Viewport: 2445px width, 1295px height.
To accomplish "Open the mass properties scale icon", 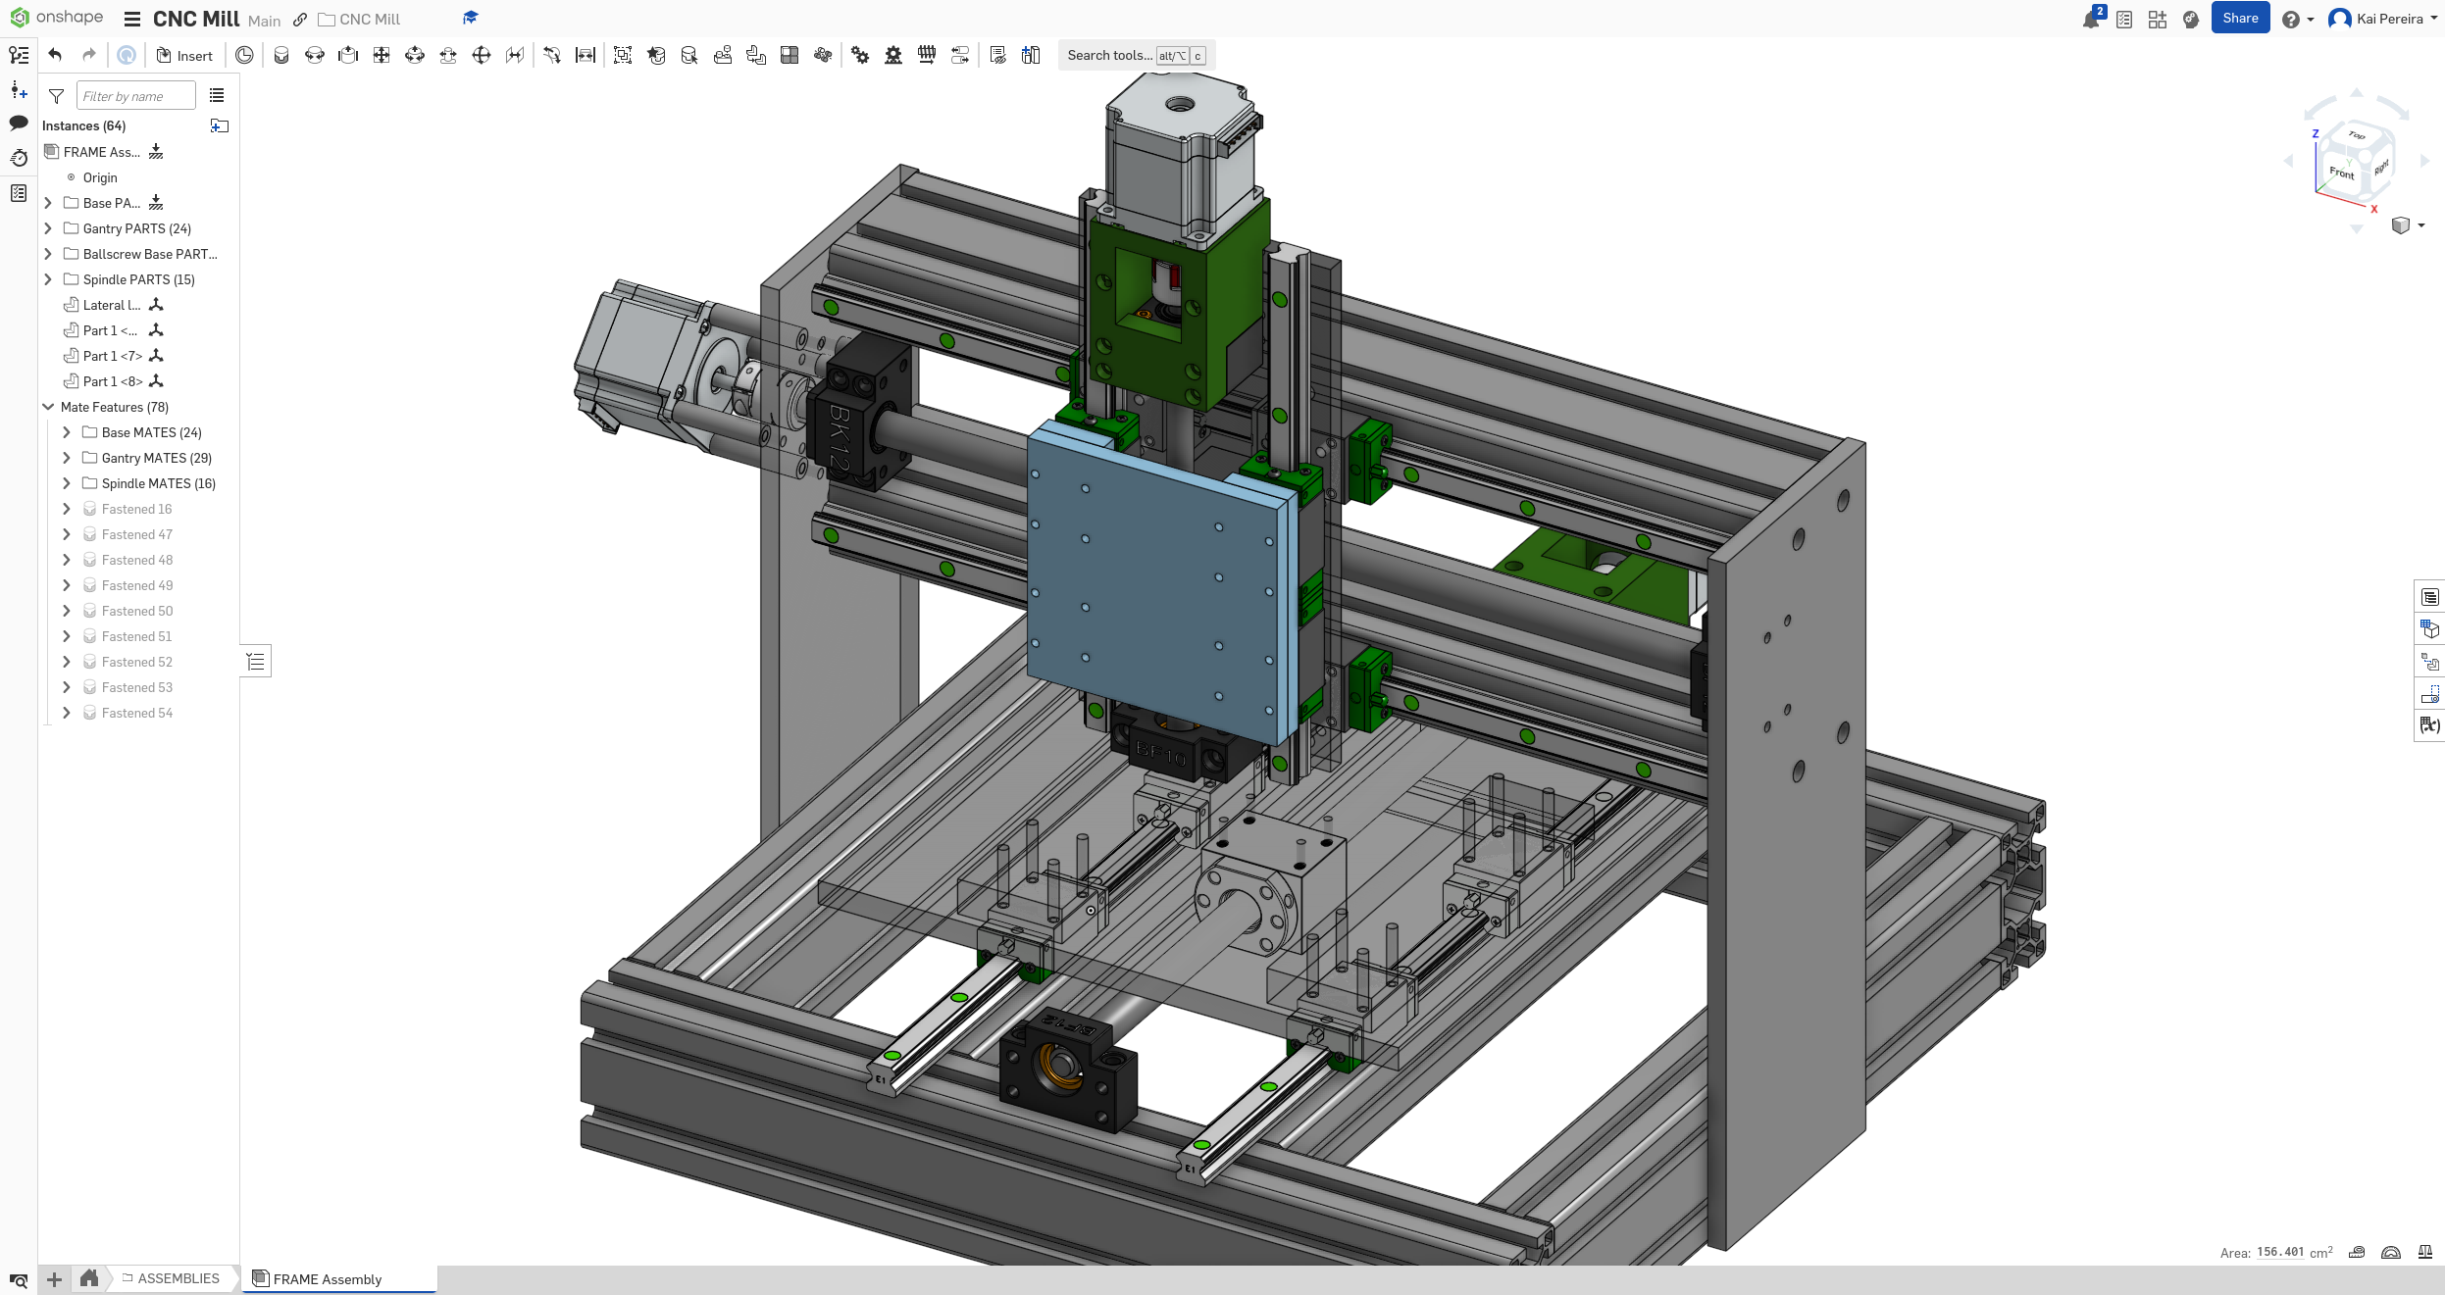I will 2424,1252.
